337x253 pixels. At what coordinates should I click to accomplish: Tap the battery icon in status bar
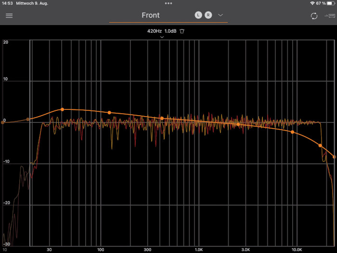pyautogui.click(x=330, y=3)
